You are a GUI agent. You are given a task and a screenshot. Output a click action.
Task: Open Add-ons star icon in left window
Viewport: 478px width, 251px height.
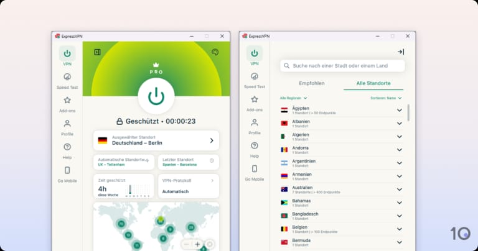click(x=67, y=100)
